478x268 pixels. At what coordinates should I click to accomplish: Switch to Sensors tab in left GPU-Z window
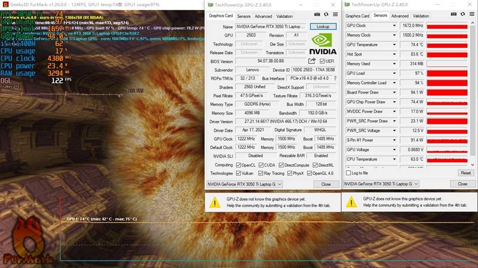pyautogui.click(x=244, y=16)
